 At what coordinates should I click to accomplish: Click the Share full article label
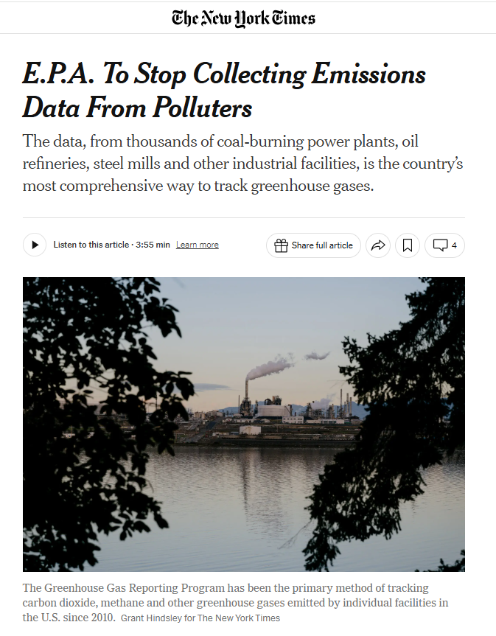click(x=322, y=245)
